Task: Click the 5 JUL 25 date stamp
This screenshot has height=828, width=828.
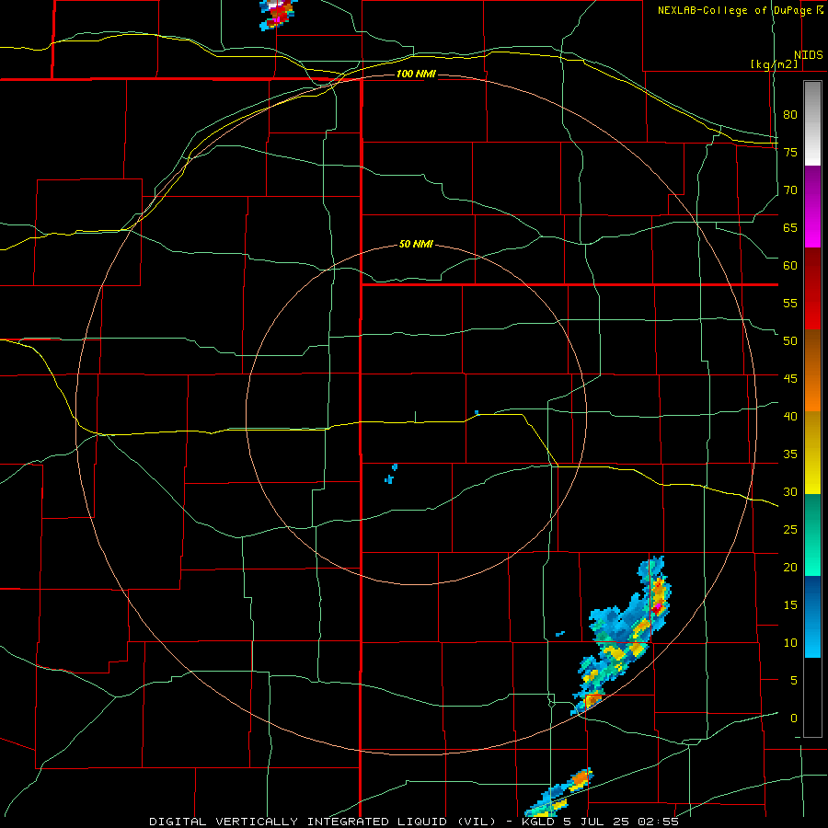Action: tap(596, 822)
